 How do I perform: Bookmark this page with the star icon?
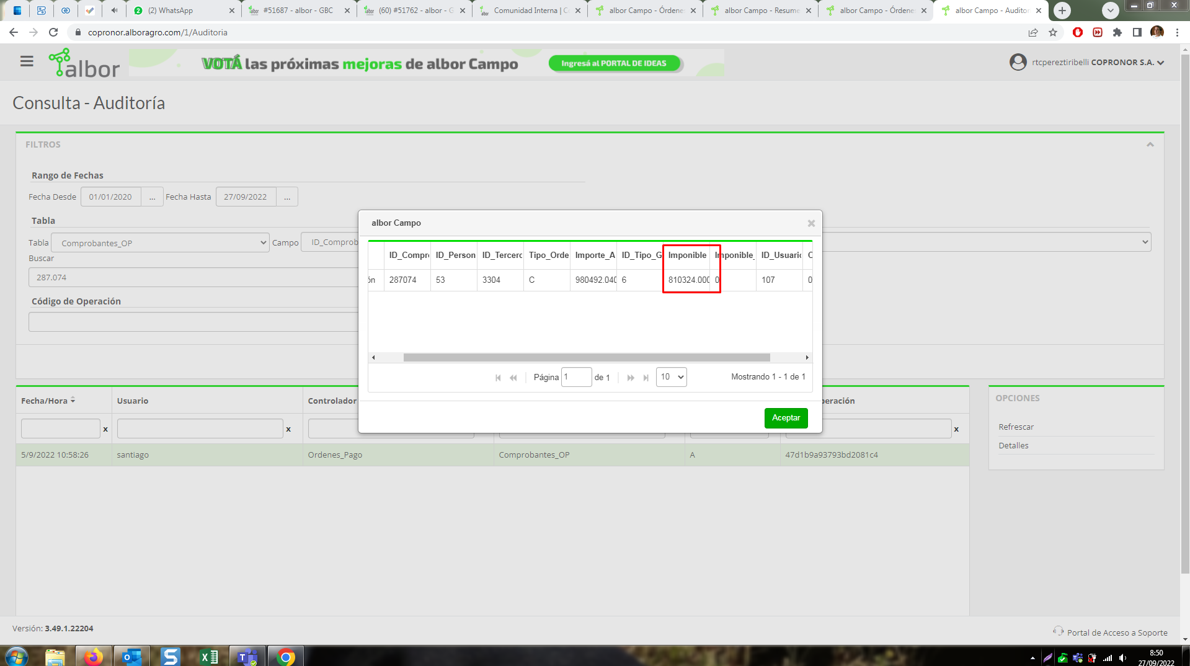coord(1053,32)
